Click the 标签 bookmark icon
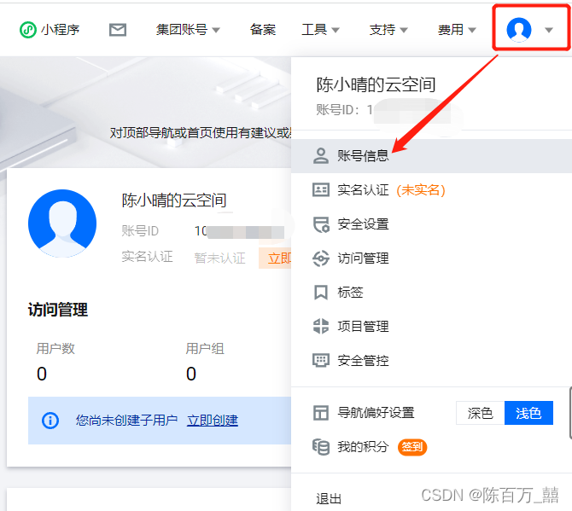Viewport: 572px width, 511px height. pos(321,293)
